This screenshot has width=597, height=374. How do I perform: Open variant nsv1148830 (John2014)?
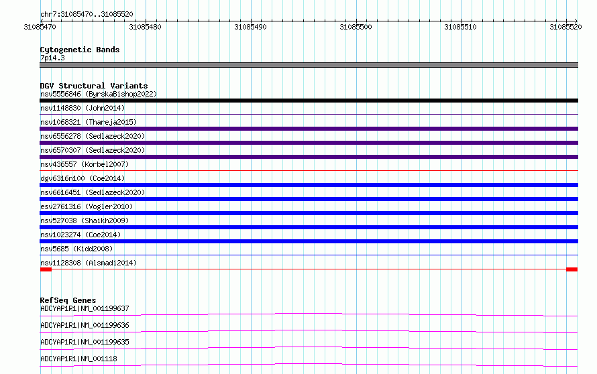click(x=83, y=108)
